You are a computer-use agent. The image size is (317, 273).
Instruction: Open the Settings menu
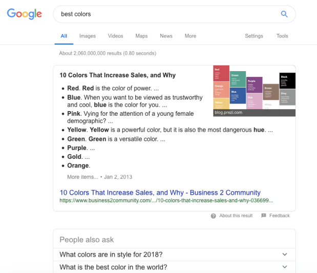(253, 36)
